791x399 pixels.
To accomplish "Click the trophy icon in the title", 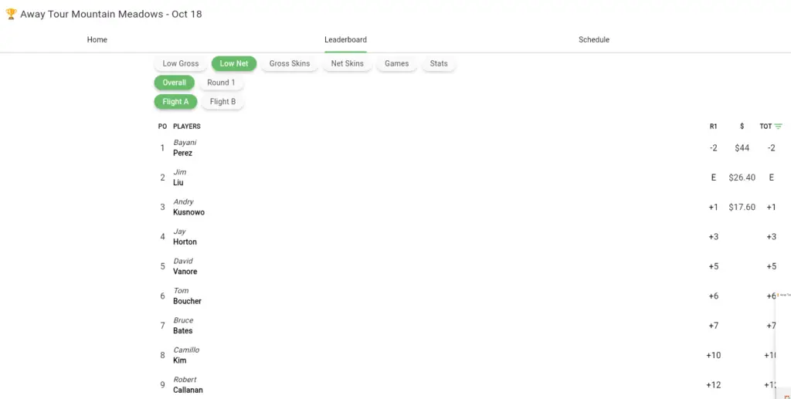I will (x=11, y=14).
